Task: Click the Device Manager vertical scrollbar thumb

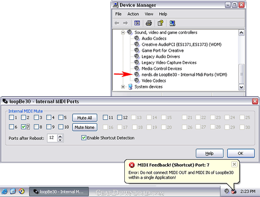Action: (241, 74)
